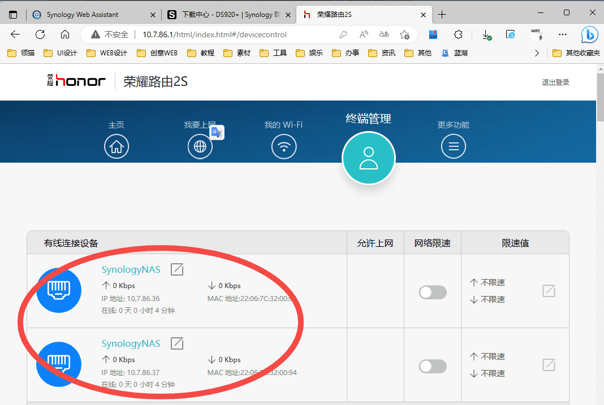Edit name of first SynologyNAS device
This screenshot has height=405, width=604.
click(x=177, y=269)
